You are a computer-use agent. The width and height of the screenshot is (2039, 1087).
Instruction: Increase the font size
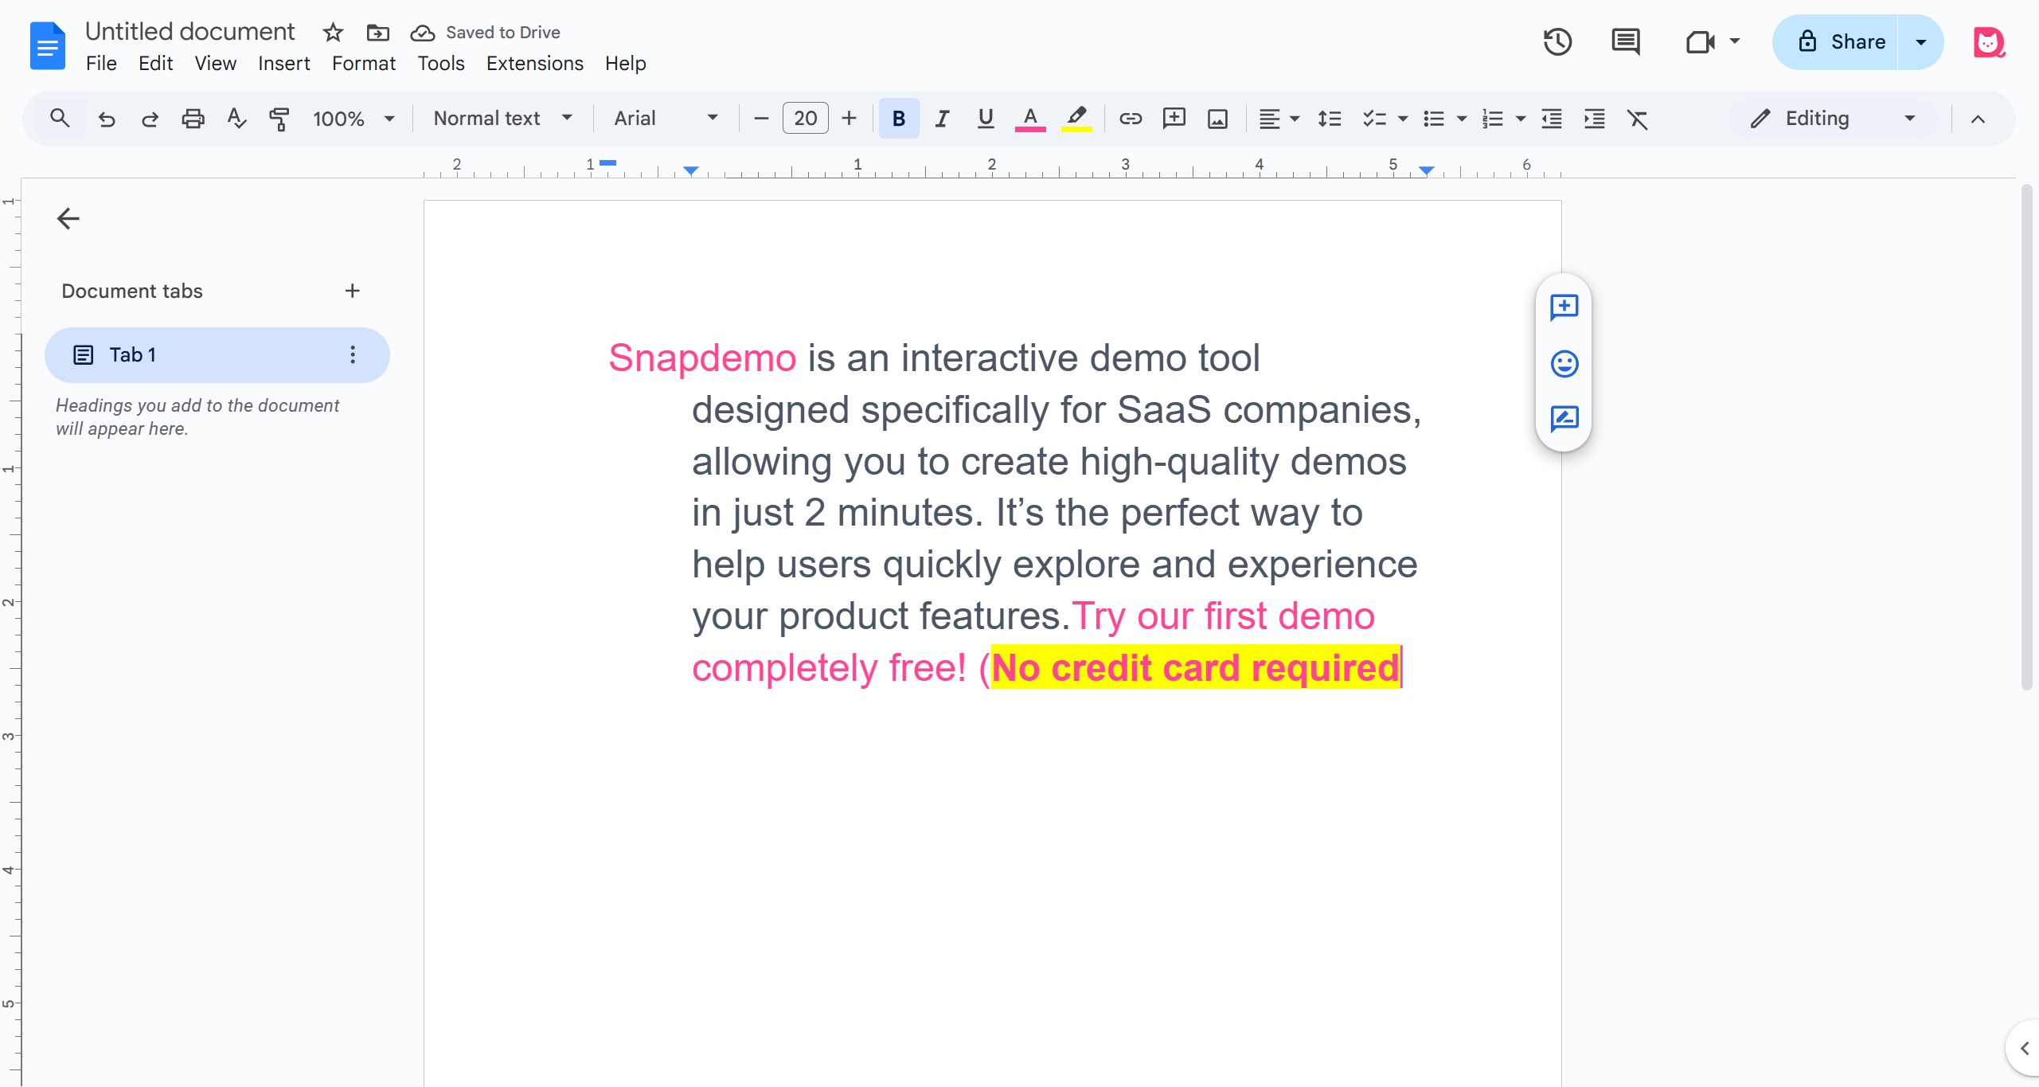849,119
